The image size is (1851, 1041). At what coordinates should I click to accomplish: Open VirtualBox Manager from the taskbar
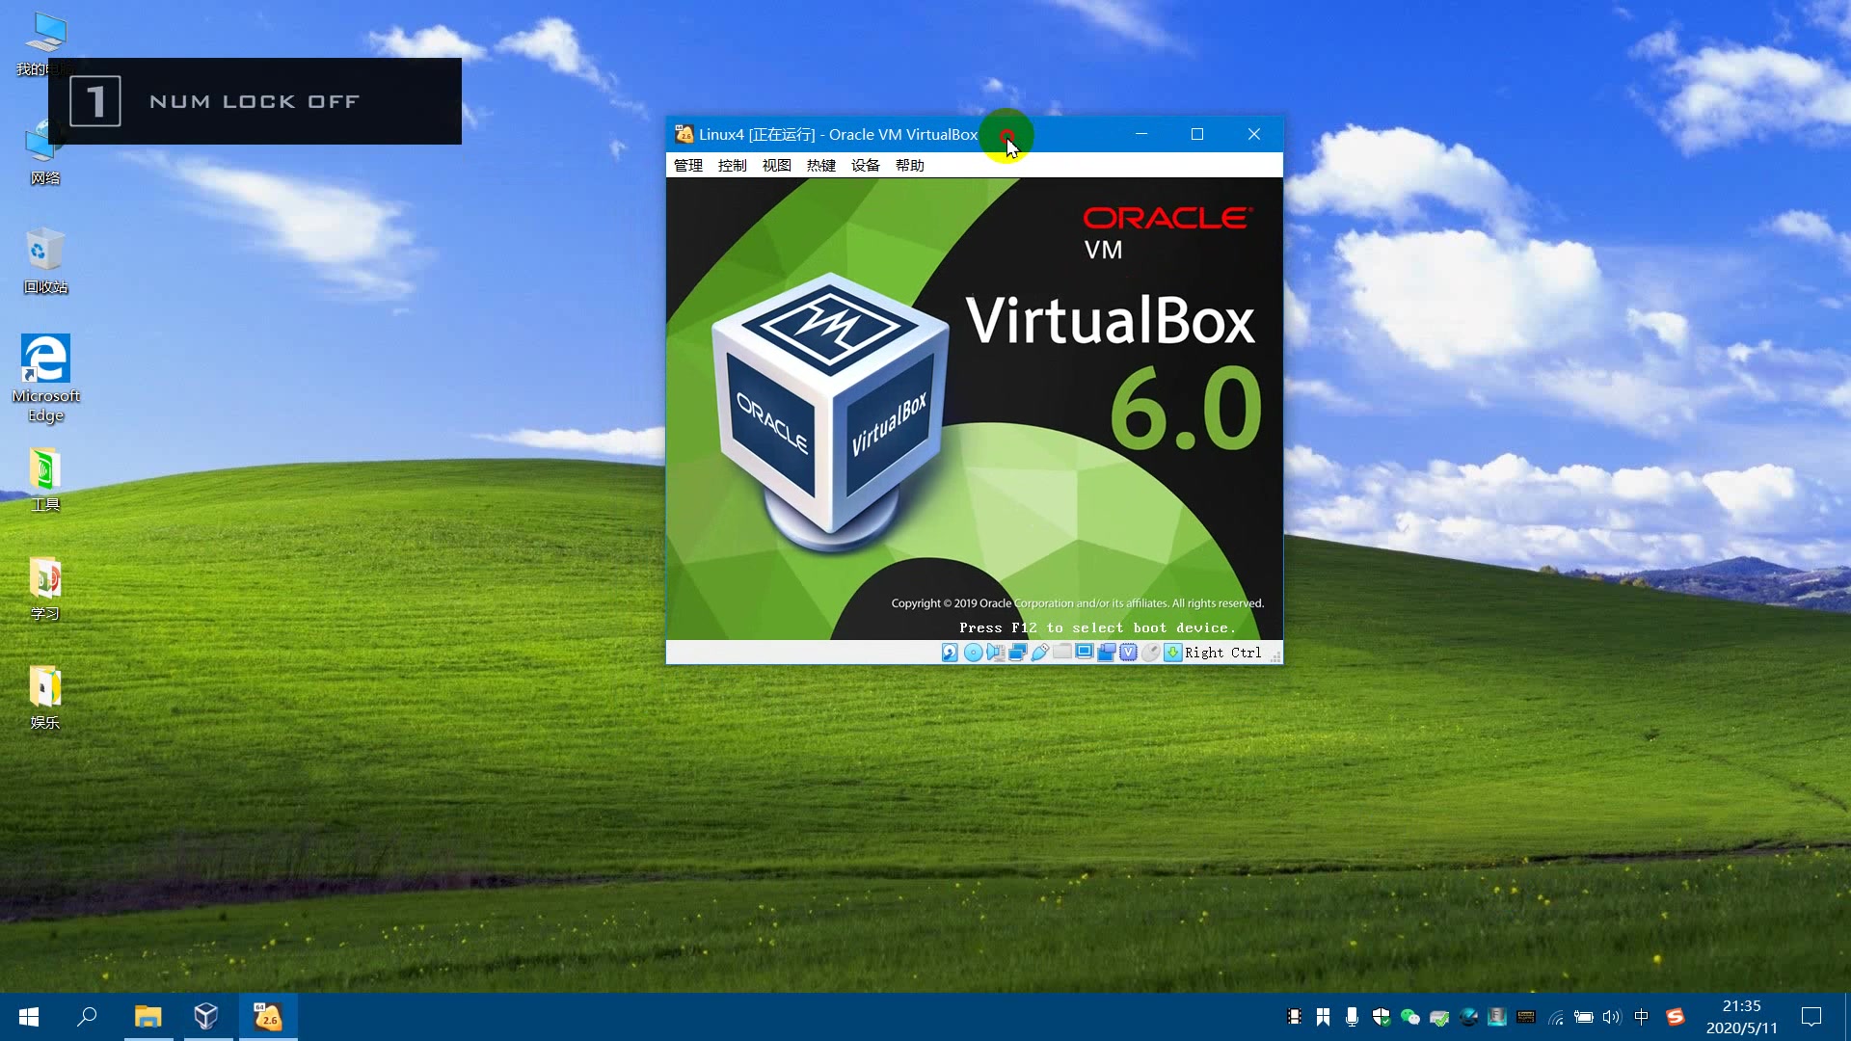coord(207,1017)
